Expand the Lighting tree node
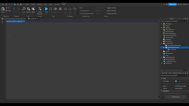This screenshot has height=106, width=189. [162, 28]
